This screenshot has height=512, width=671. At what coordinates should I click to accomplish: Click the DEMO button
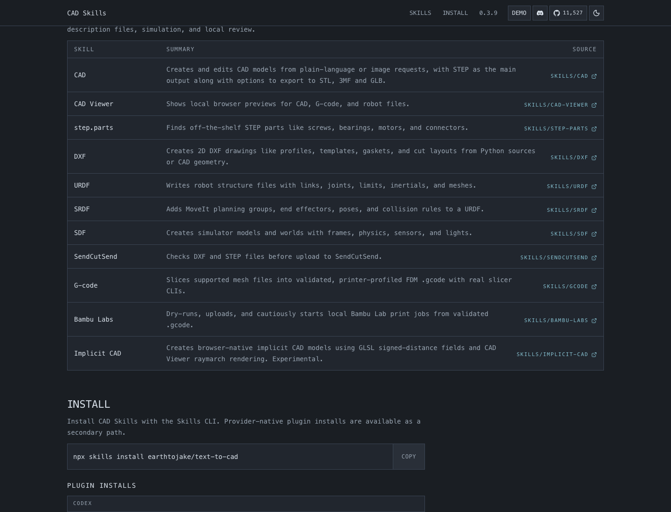click(x=519, y=13)
